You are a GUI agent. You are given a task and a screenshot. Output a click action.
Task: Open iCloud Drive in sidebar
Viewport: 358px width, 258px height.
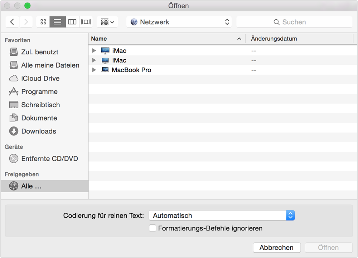[44, 78]
